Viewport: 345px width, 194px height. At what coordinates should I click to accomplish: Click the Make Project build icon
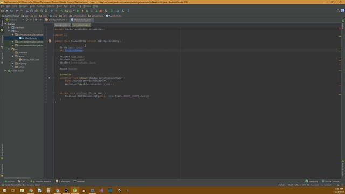62,11
